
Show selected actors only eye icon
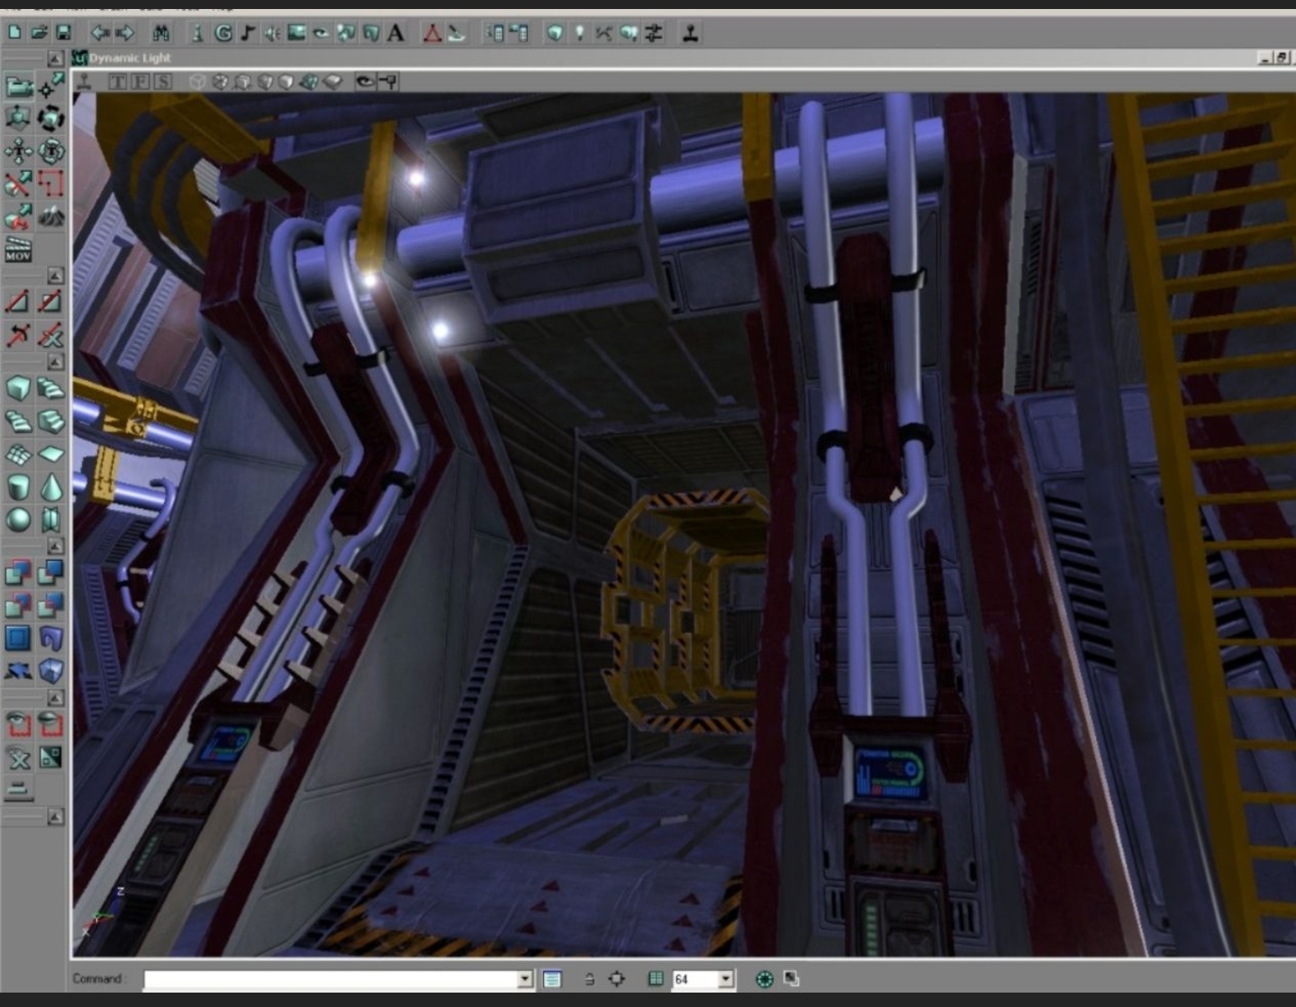[19, 724]
